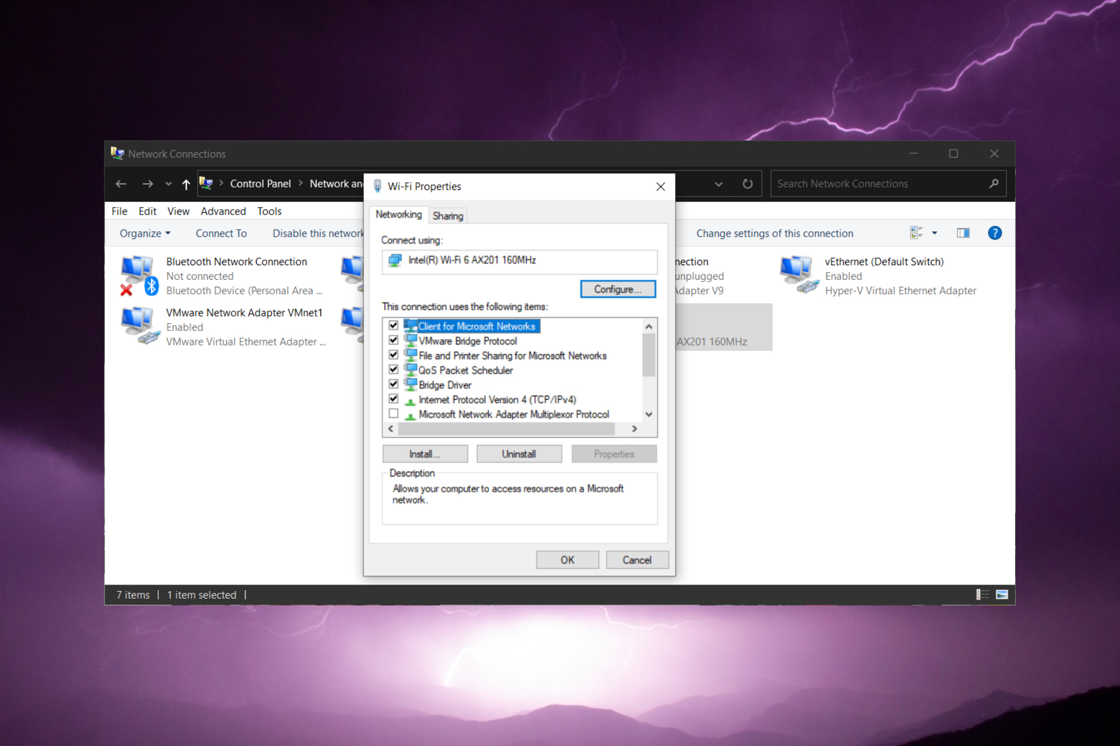Open the recent locations dropdown arrow
The width and height of the screenshot is (1120, 746).
[169, 184]
